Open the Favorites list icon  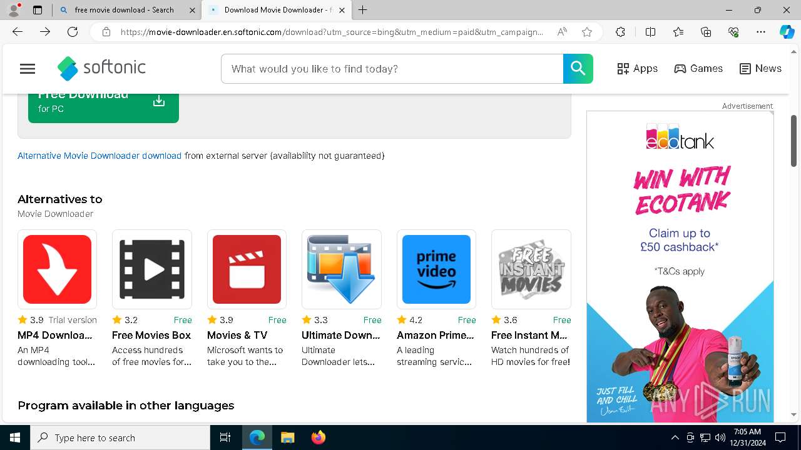tap(678, 32)
